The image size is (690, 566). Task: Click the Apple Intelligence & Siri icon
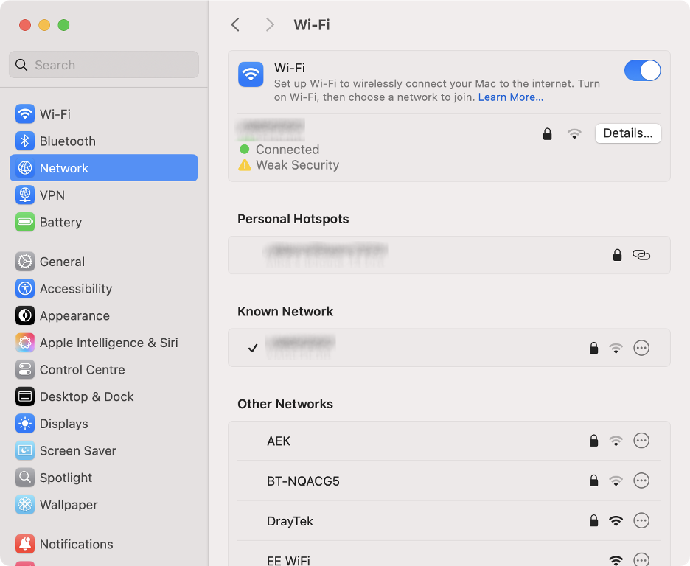24,342
